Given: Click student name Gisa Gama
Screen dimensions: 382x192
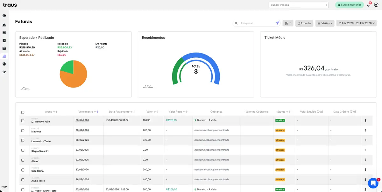Looking at the screenshot, I should point(38,171).
